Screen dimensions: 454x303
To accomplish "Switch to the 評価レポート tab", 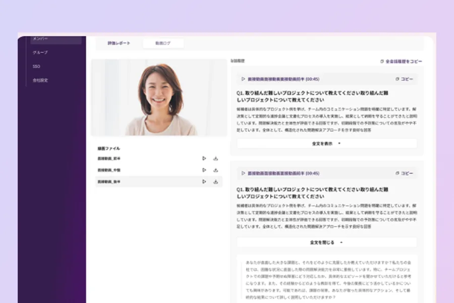I will [119, 43].
